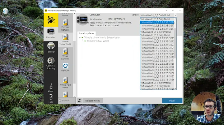This screenshot has width=224, height=125.
Task: Choose version VirtualWorld_2_2 2.2.1.22
Action: point(157,67)
